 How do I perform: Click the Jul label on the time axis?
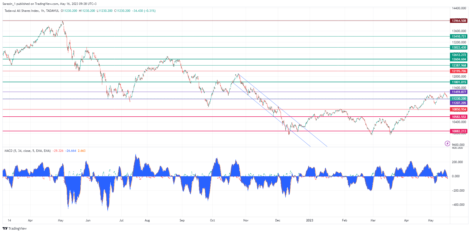(121, 220)
